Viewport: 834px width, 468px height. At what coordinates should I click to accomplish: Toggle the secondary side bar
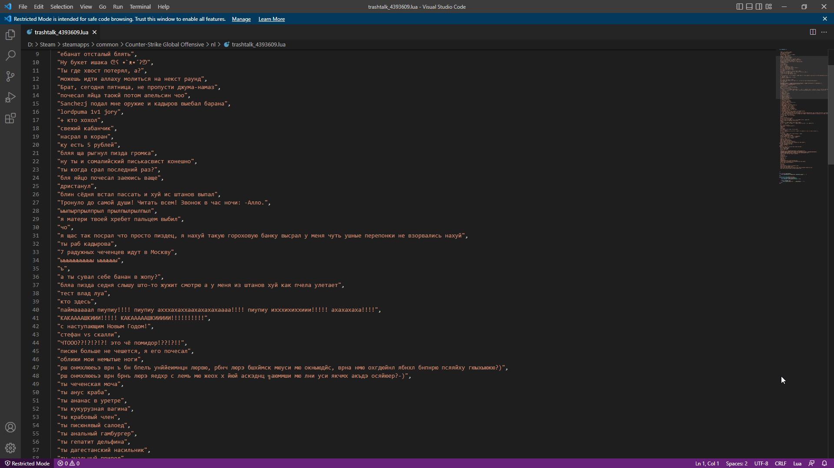click(759, 7)
